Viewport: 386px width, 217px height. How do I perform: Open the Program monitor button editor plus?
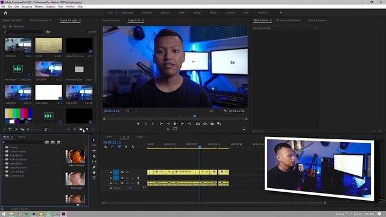(x=244, y=130)
